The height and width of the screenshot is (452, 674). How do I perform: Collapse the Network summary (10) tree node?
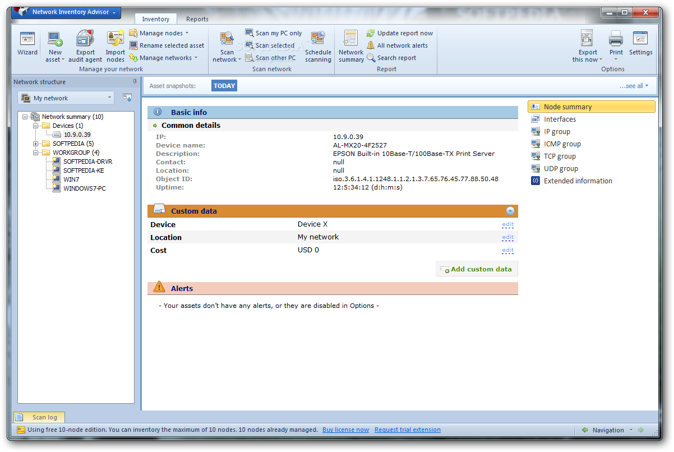point(25,117)
